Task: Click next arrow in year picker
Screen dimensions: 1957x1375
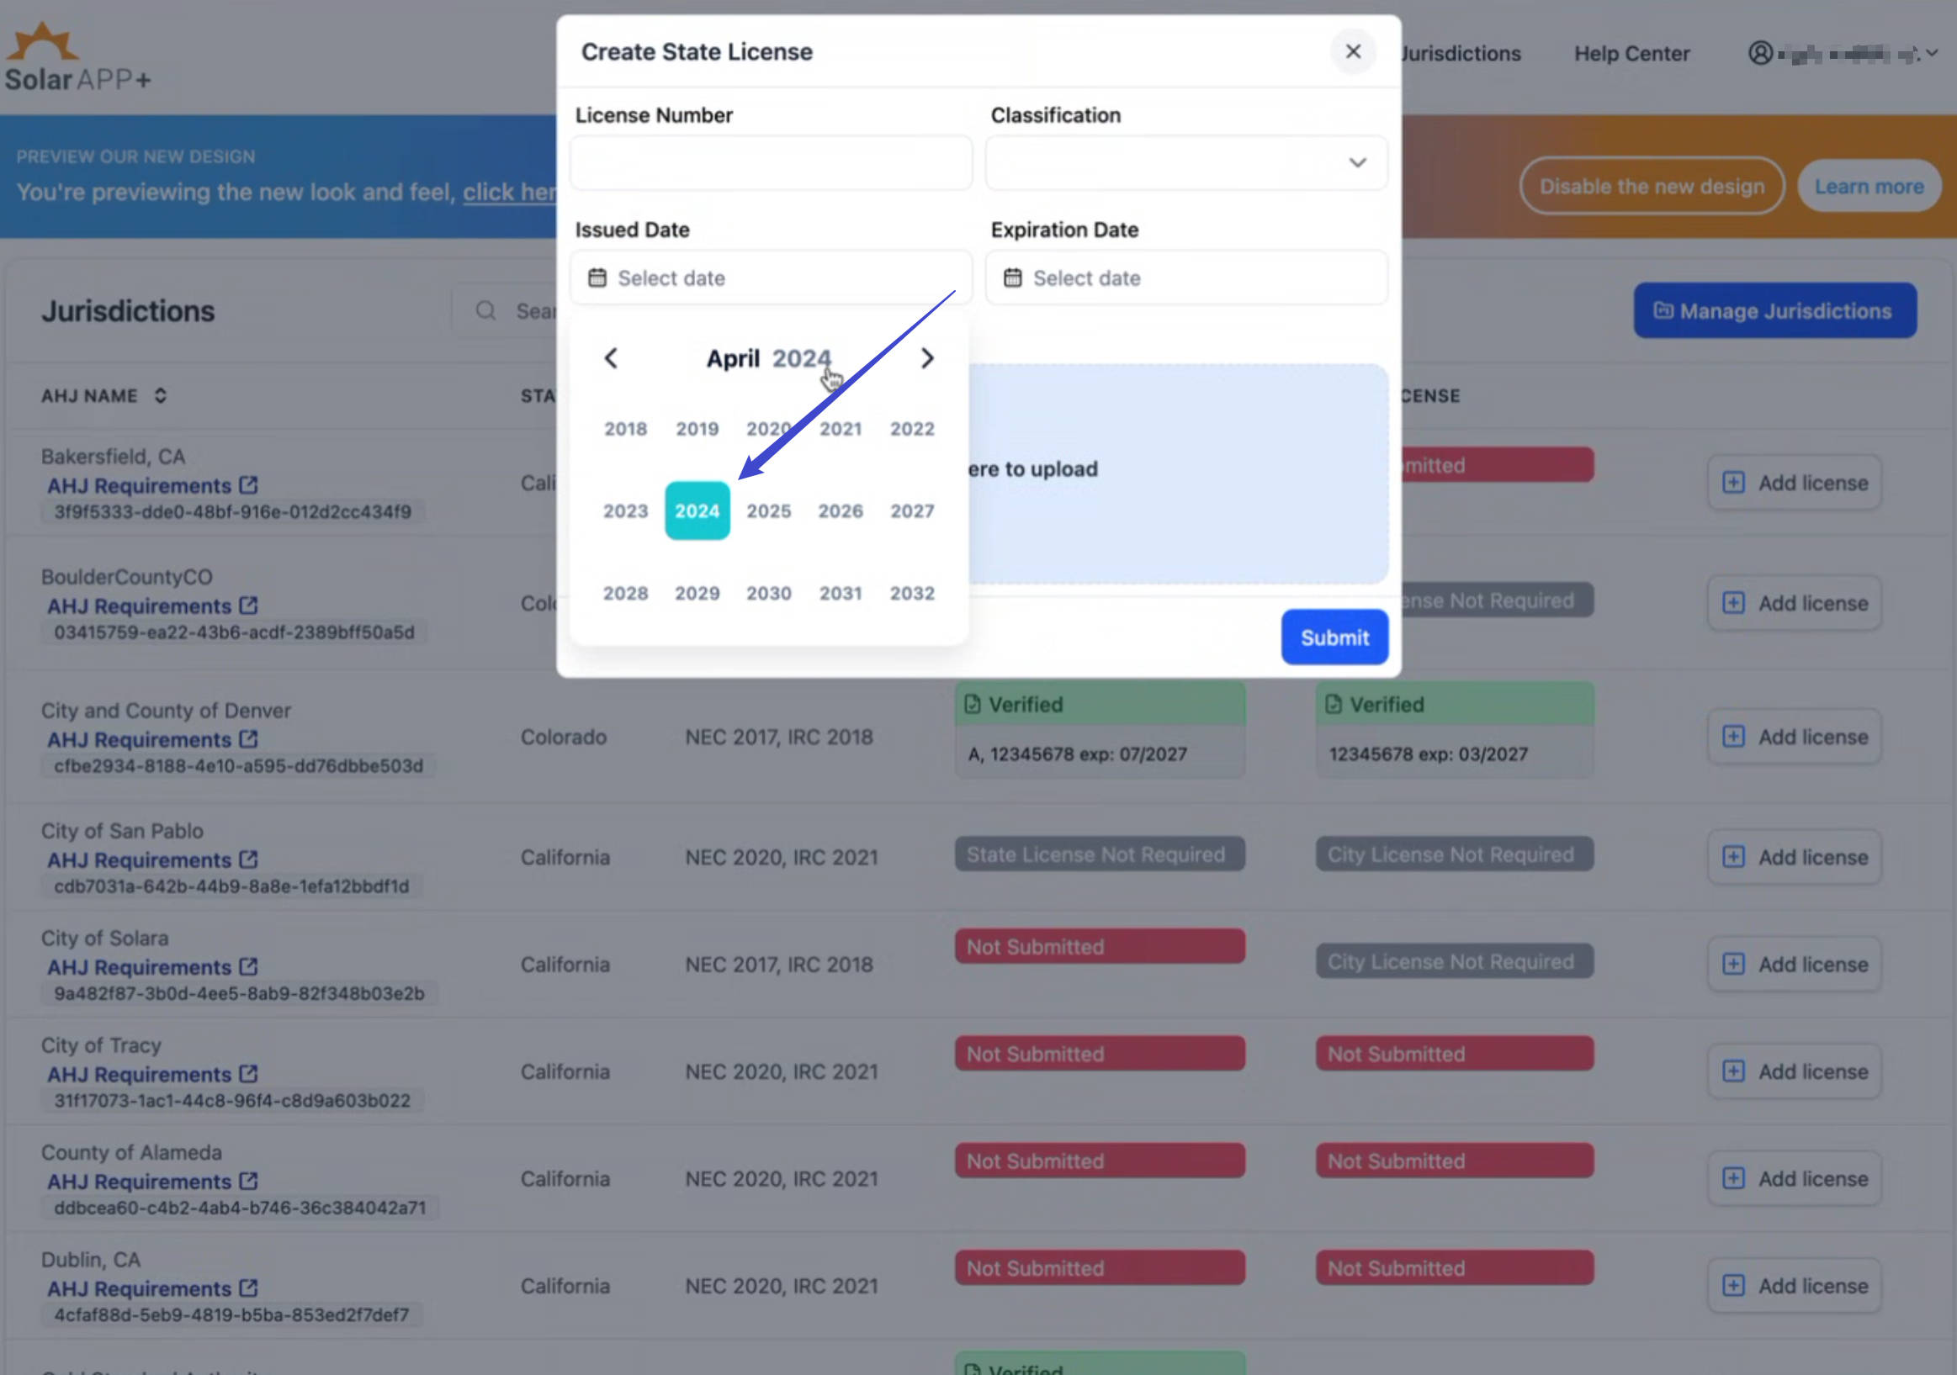Action: click(x=927, y=358)
